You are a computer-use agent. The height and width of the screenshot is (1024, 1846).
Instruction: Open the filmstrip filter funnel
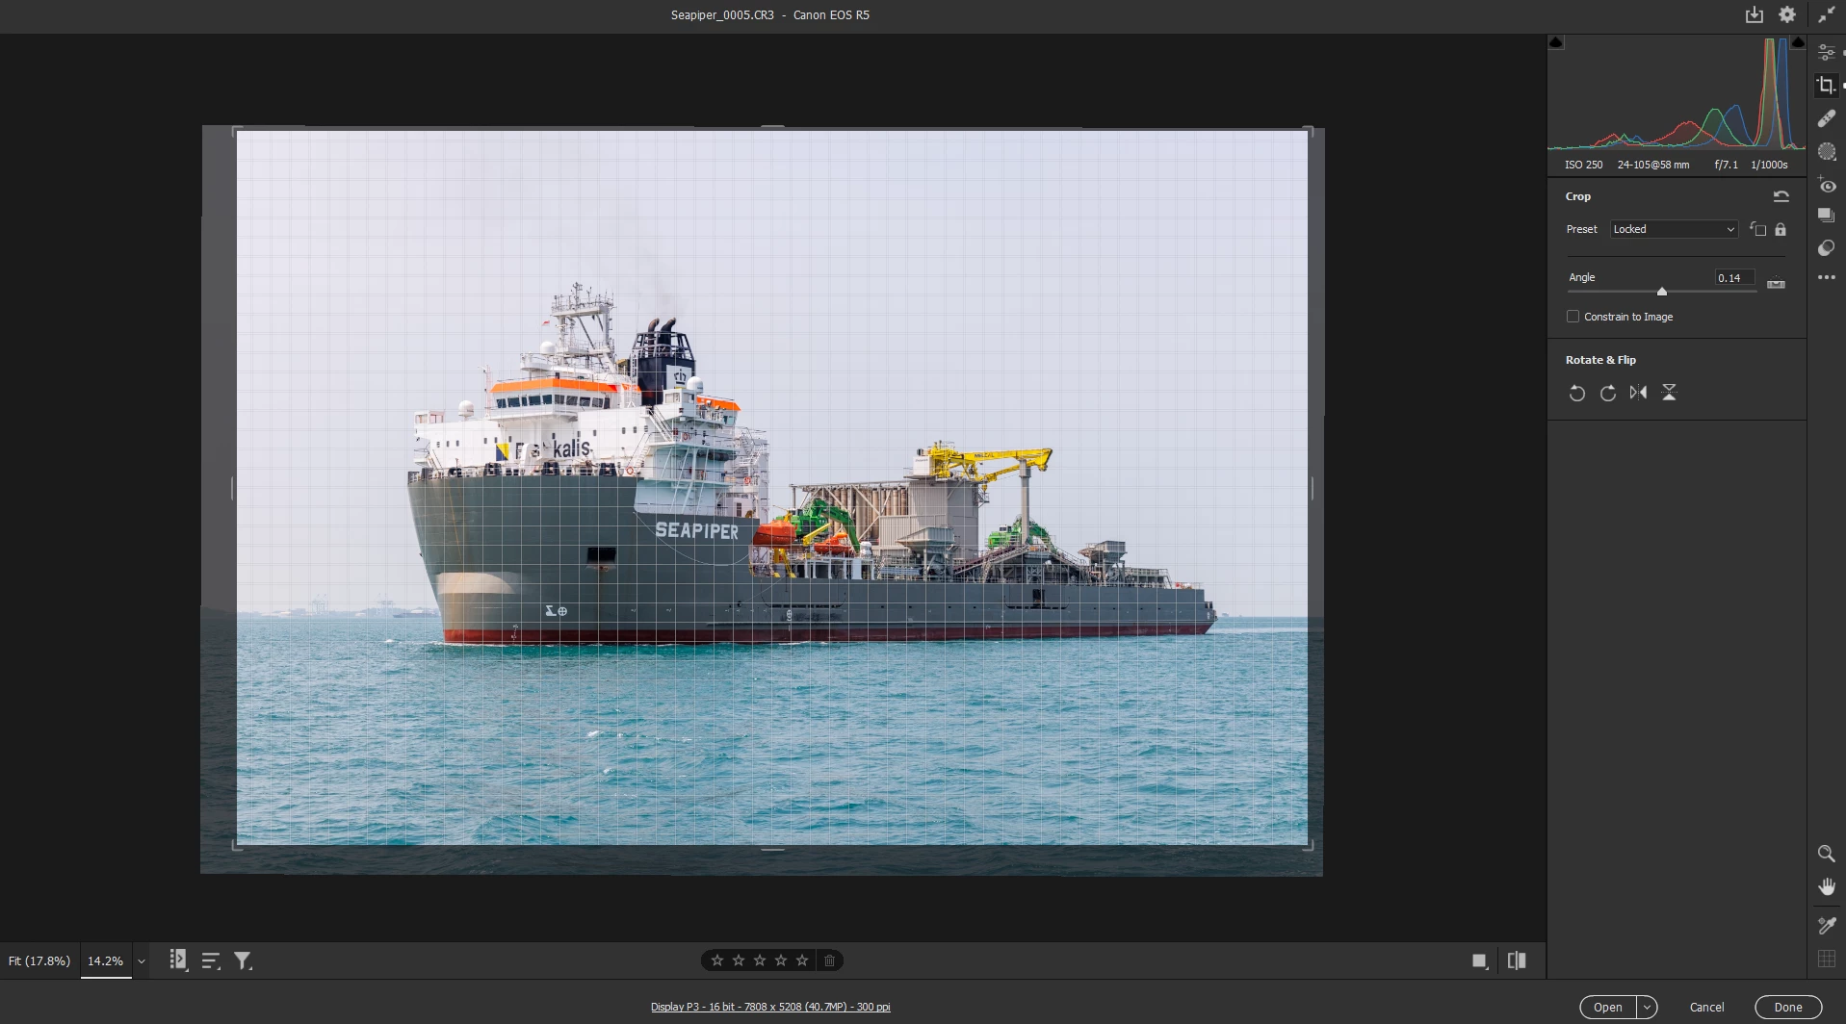(x=244, y=960)
